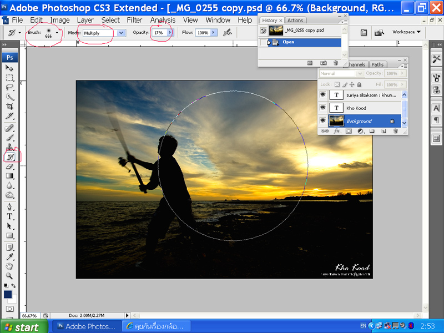Open the Workspace button menu

406,32
